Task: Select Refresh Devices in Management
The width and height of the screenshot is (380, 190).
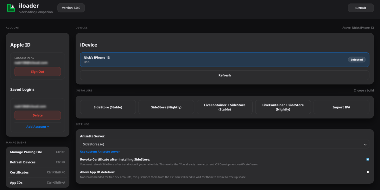Action: (37, 162)
